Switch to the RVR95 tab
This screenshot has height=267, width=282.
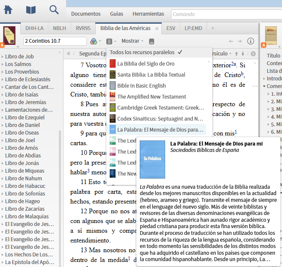pyautogui.click(x=83, y=28)
